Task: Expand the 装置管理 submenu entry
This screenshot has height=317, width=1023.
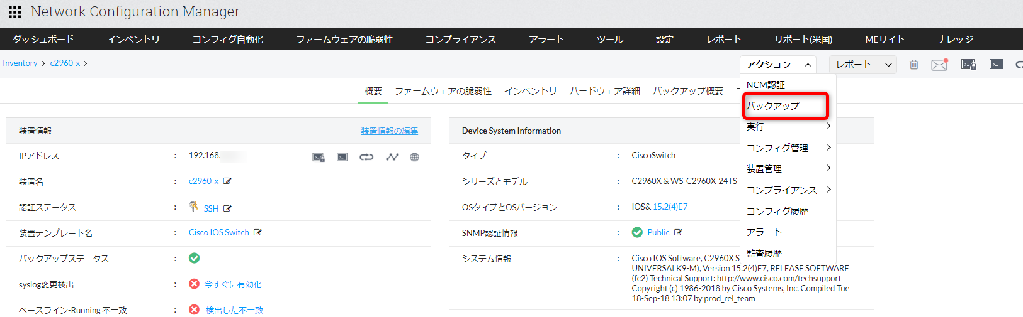Action: click(788, 169)
